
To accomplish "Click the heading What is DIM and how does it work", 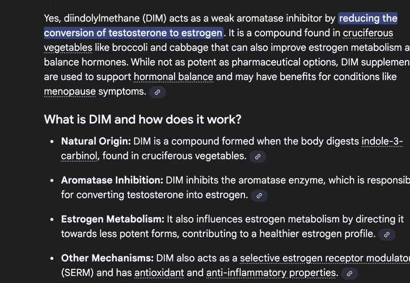I will [x=142, y=119].
